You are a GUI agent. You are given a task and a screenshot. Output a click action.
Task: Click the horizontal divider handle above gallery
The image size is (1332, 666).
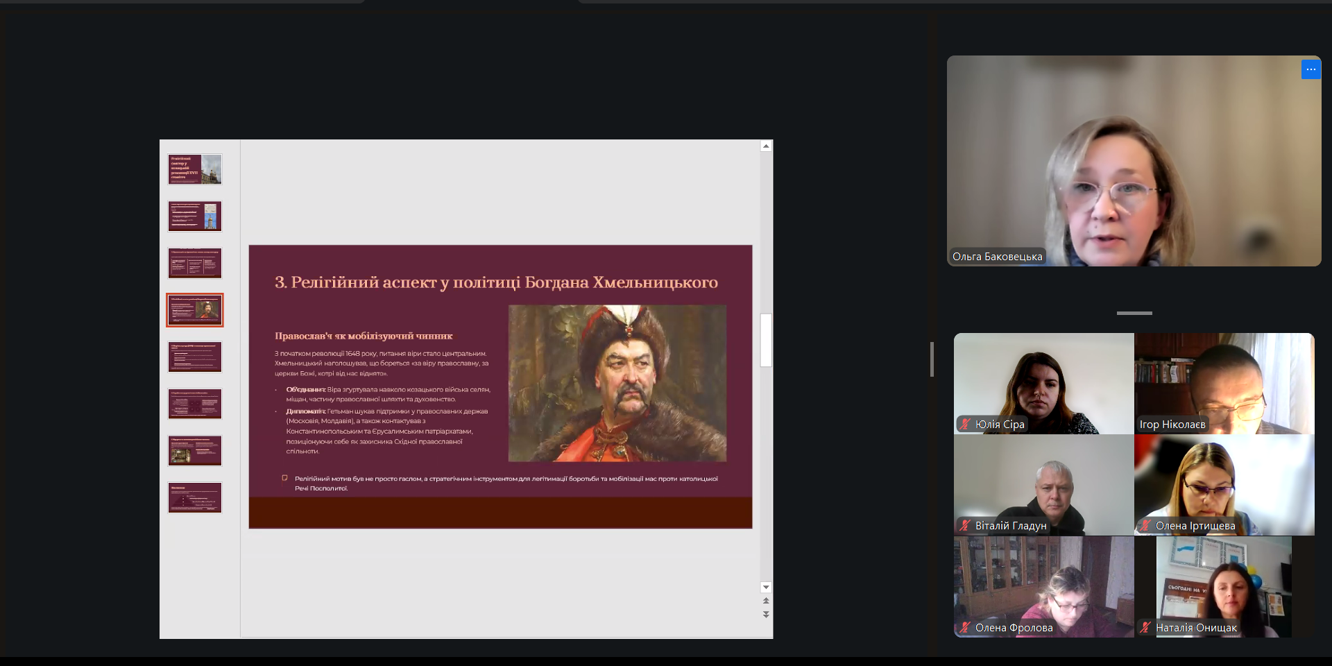[1134, 314]
